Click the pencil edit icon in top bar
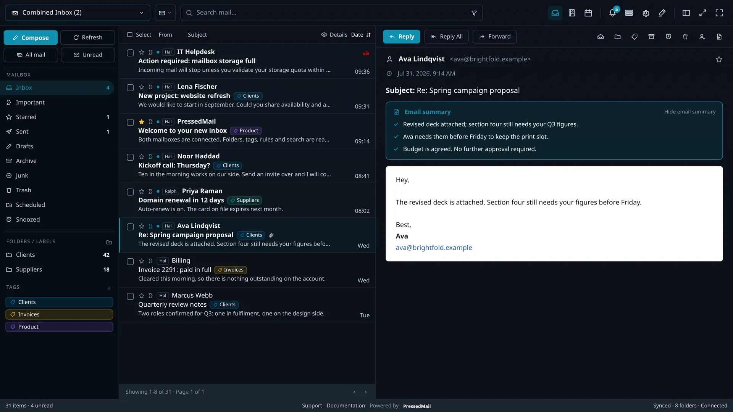Image resolution: width=733 pixels, height=412 pixels. pyautogui.click(x=662, y=13)
